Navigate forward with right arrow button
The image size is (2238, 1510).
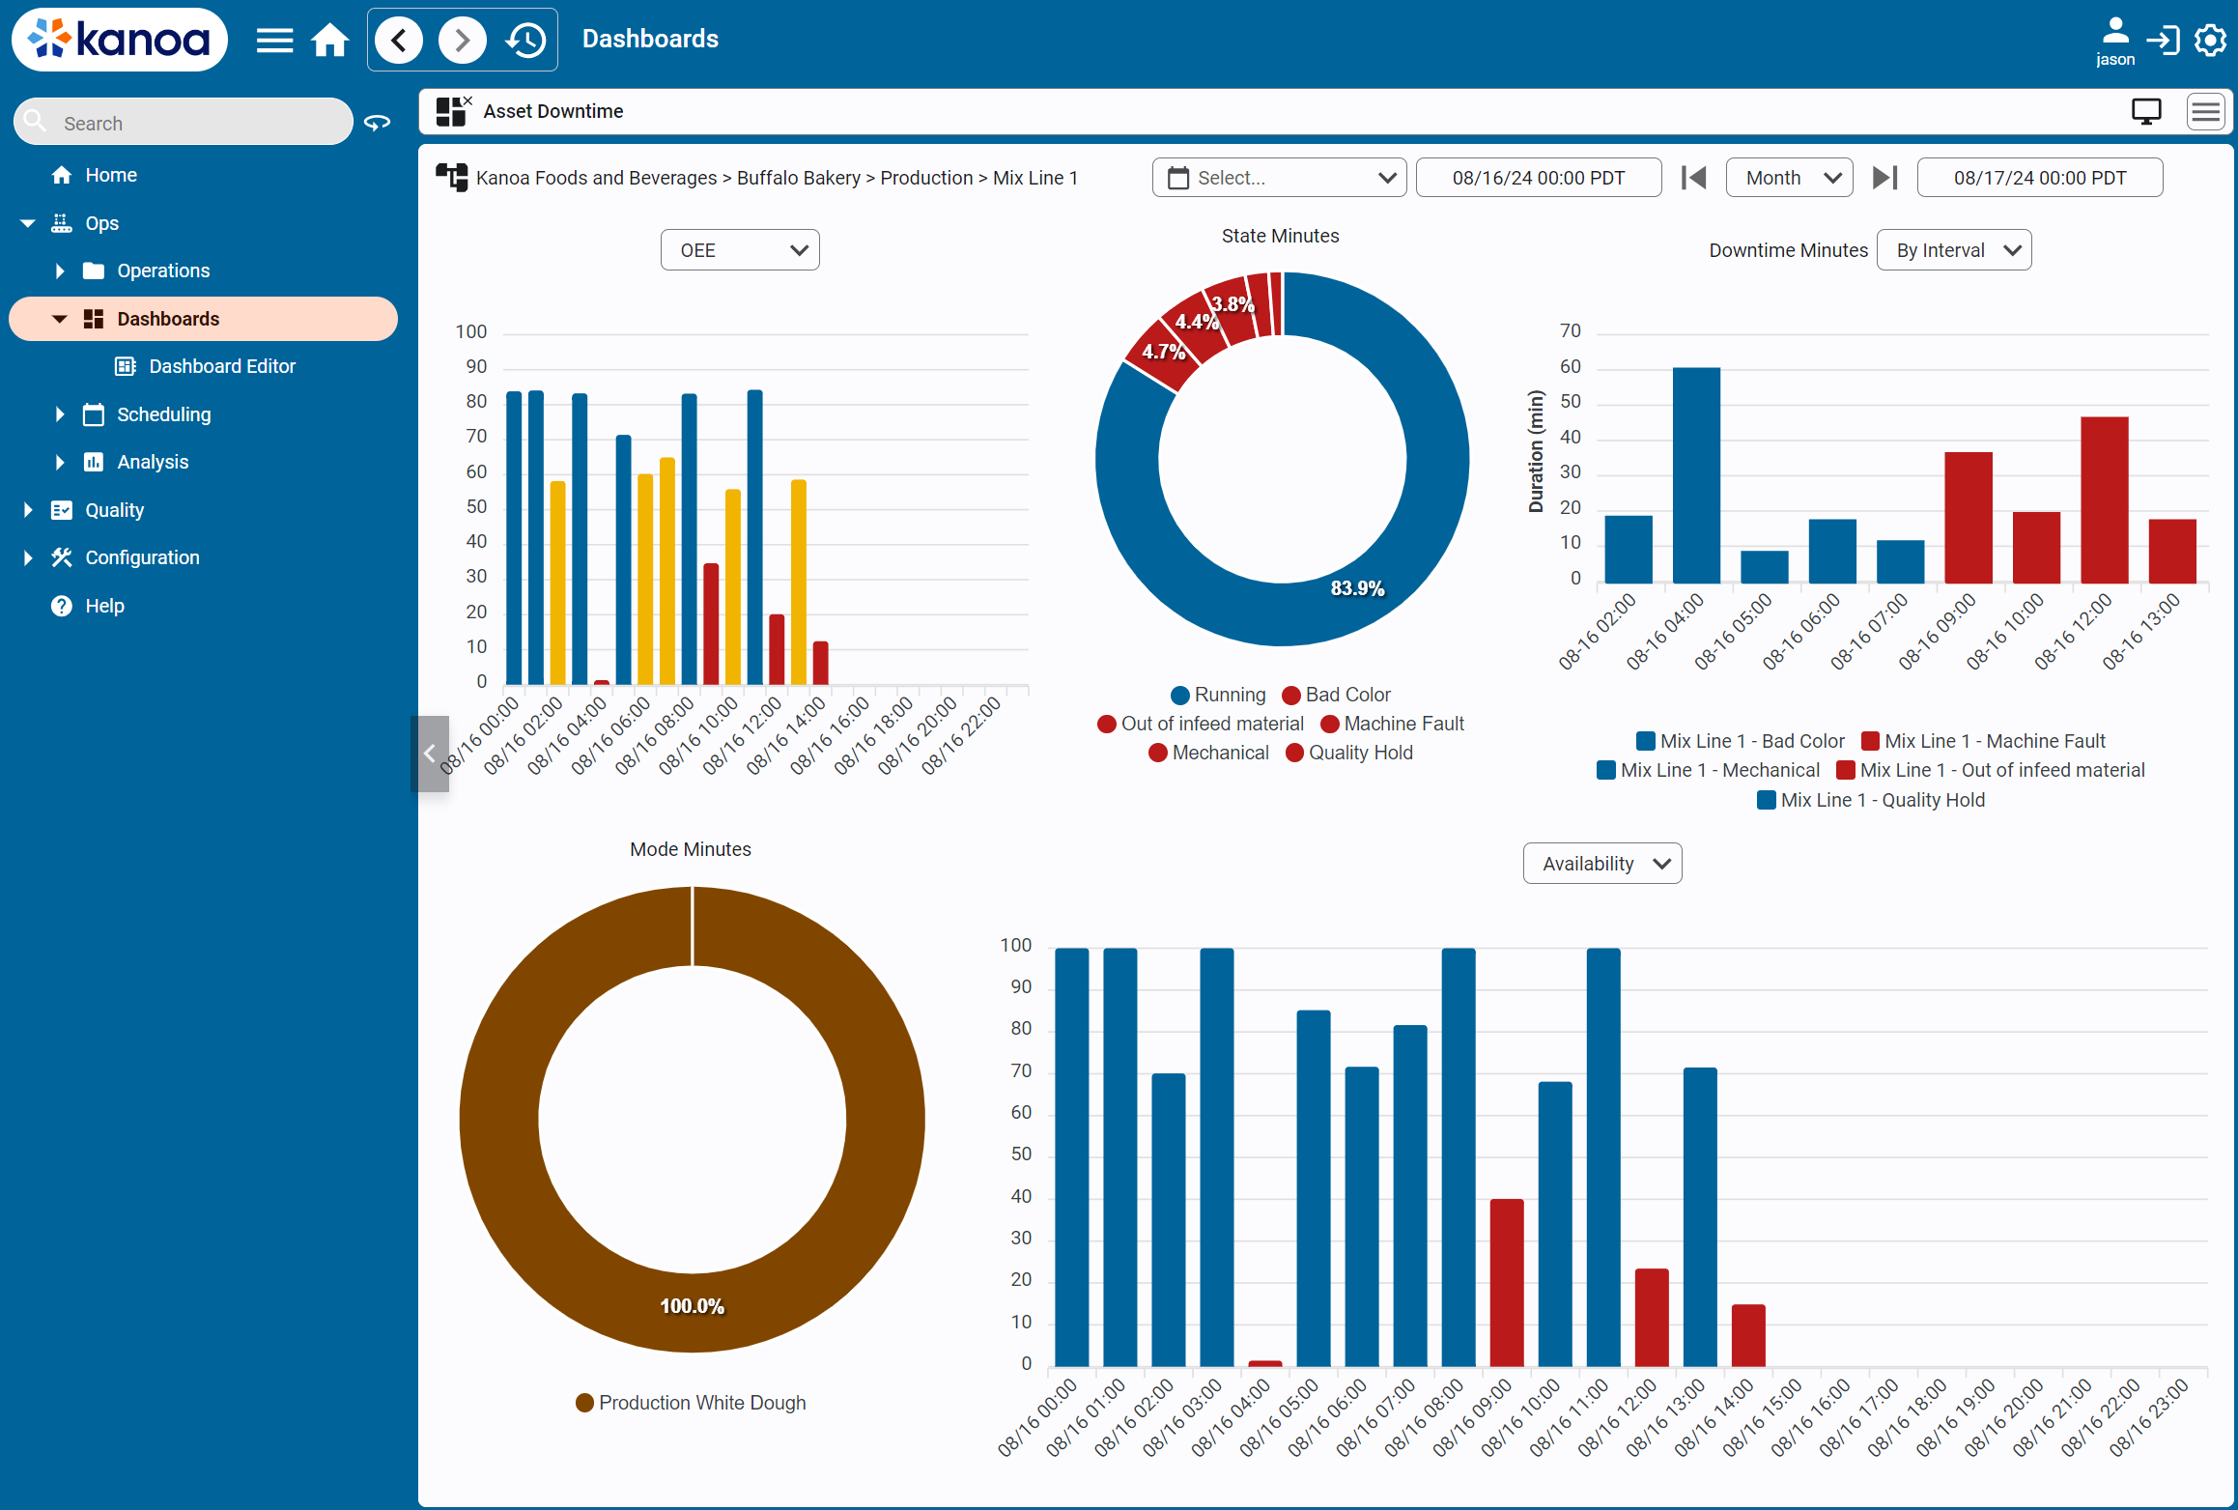pyautogui.click(x=462, y=41)
